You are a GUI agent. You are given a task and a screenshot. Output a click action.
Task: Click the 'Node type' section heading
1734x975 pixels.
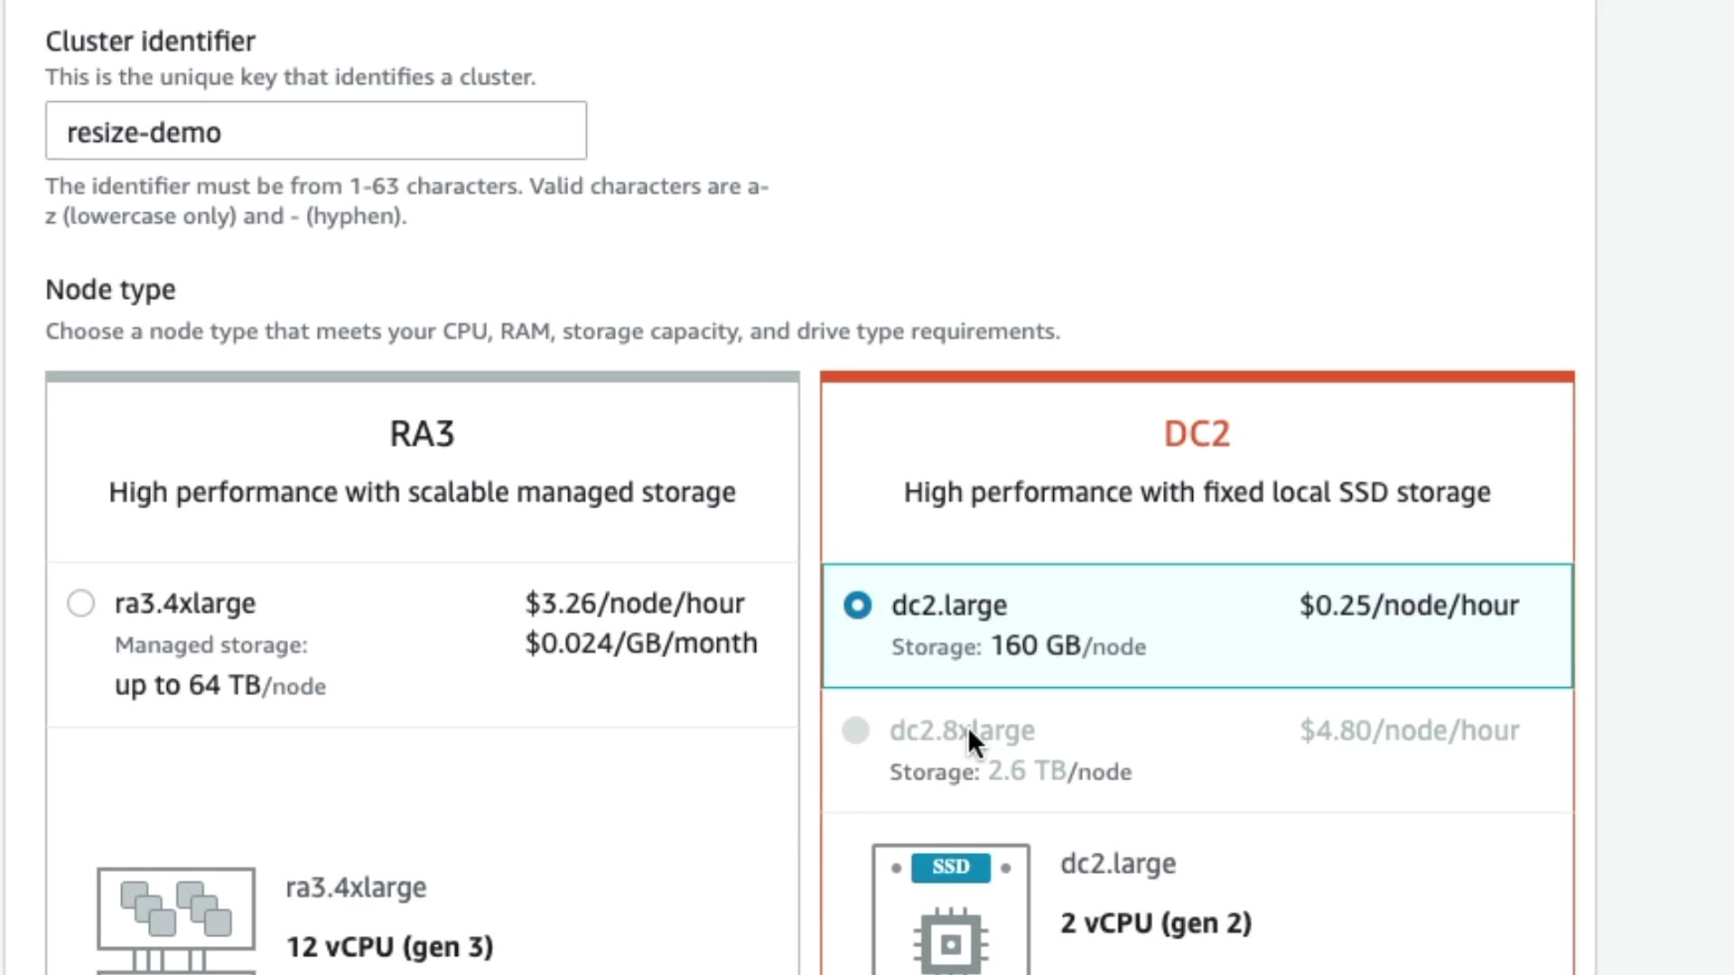click(110, 290)
